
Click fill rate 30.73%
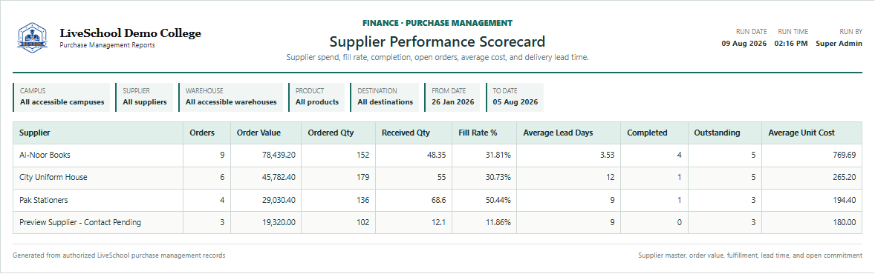[x=498, y=178]
